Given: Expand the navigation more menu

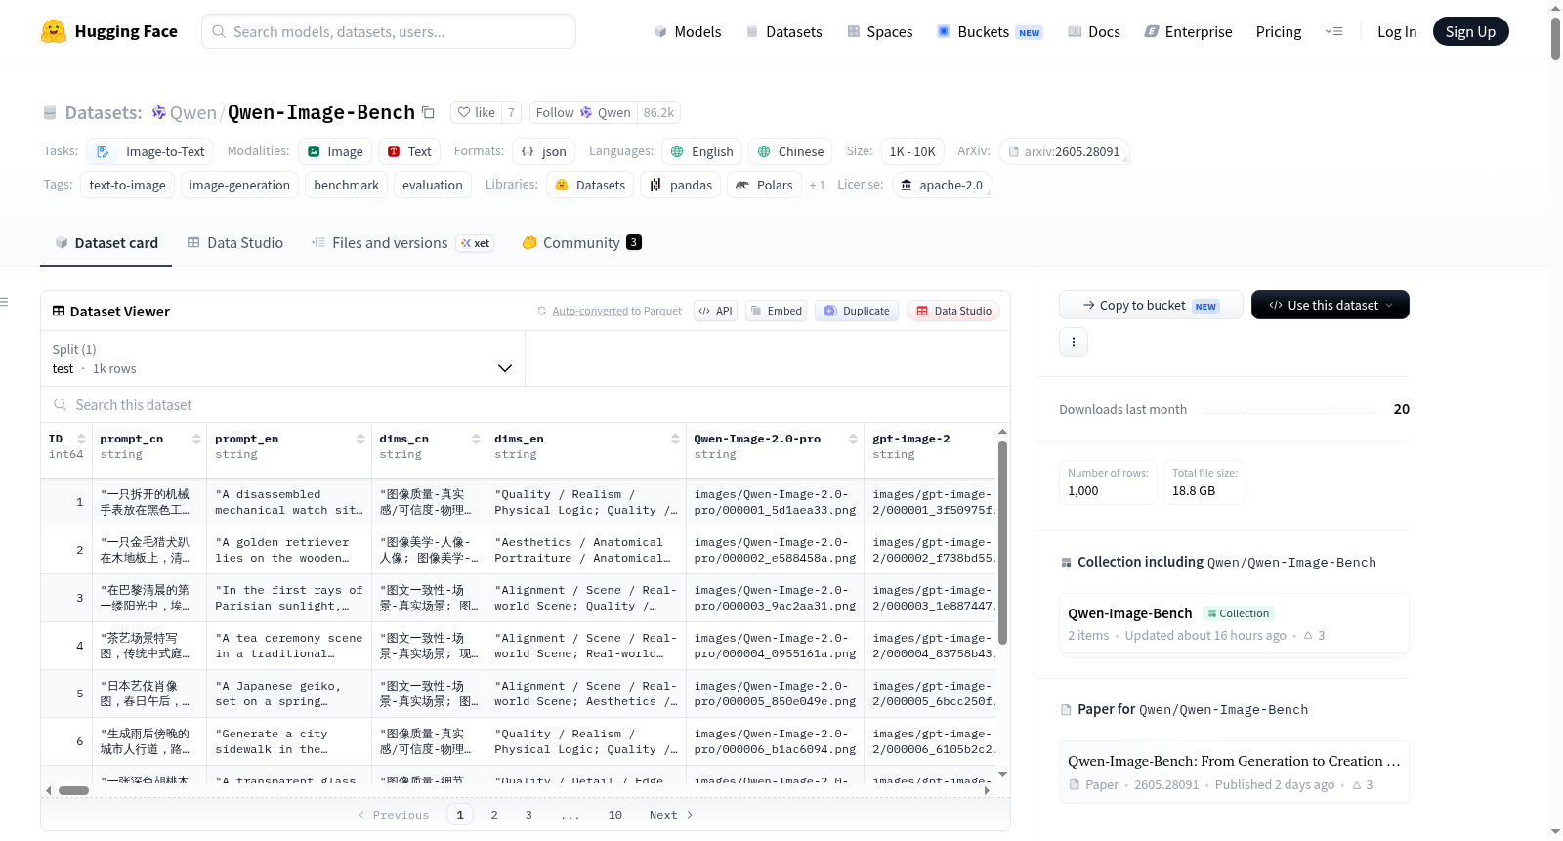Looking at the screenshot, I should [1333, 31].
